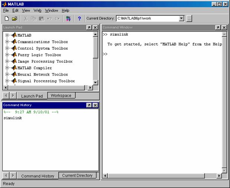Expand the Communications Toolbox tree node

tap(7, 42)
